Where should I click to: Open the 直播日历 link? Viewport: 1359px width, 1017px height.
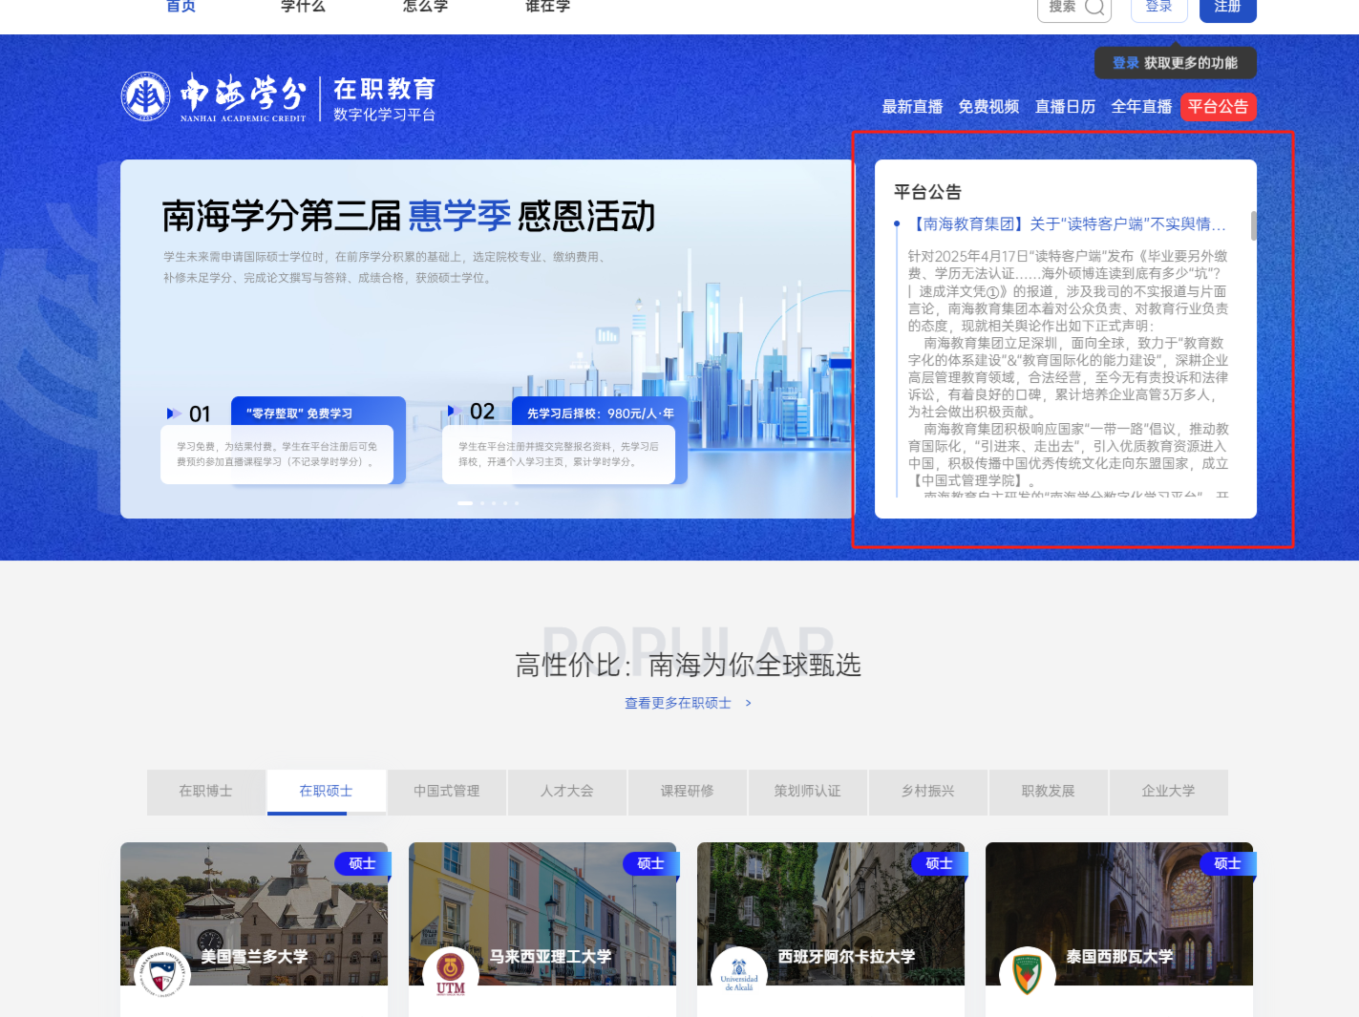[x=1065, y=107]
